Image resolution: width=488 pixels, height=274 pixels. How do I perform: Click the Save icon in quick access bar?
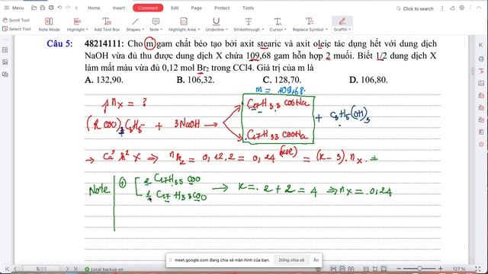coord(43,8)
